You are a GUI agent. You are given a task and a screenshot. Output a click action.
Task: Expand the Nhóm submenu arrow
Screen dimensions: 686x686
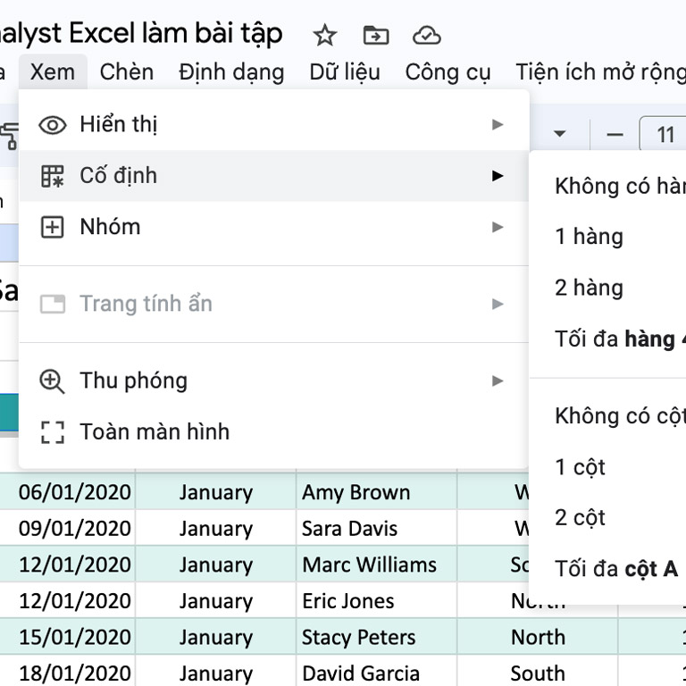[498, 227]
